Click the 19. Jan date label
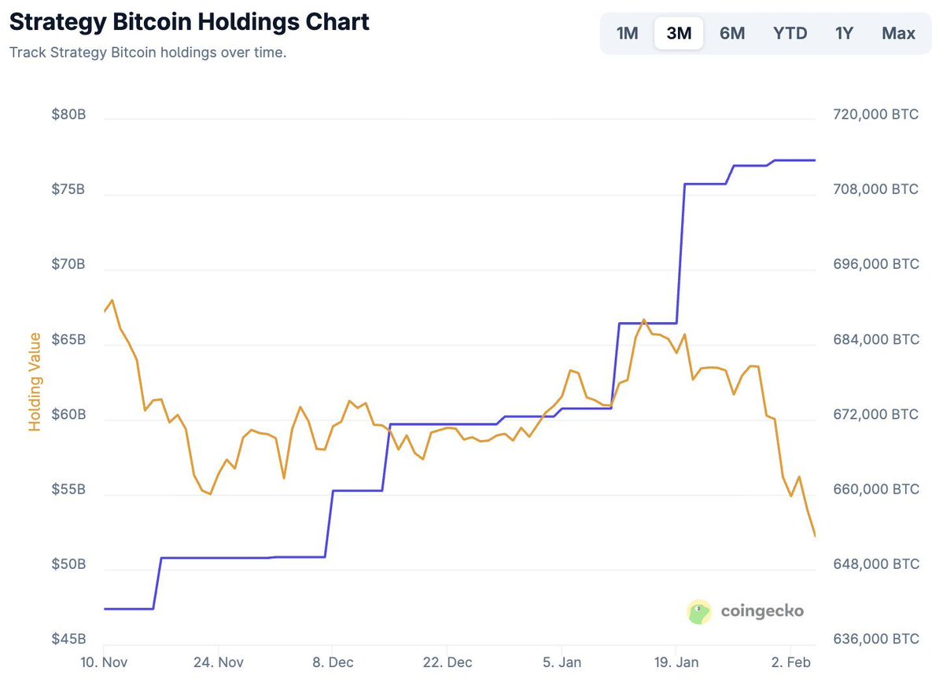943x686 pixels. [x=676, y=662]
